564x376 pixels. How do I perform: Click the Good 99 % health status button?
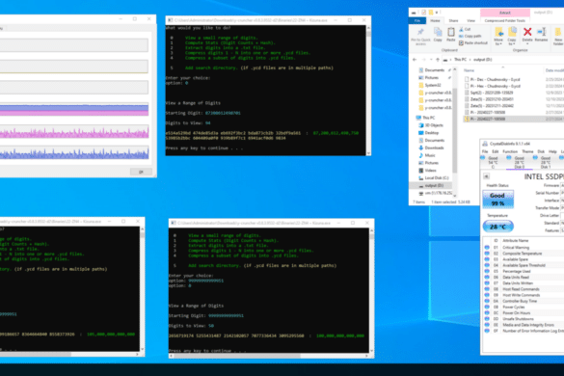click(x=497, y=200)
